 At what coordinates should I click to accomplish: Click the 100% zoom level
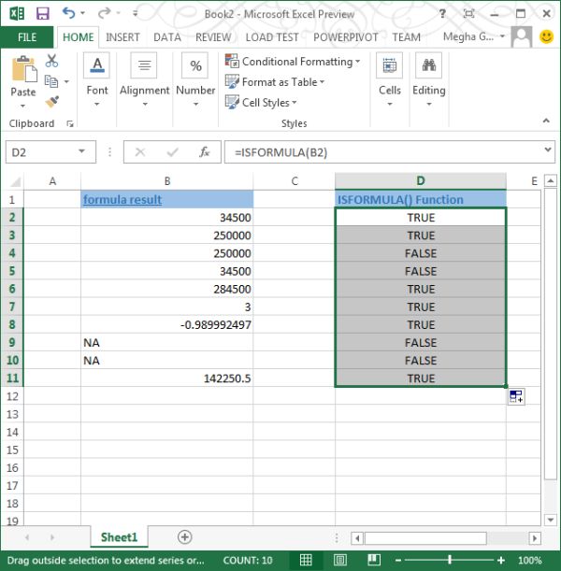(530, 560)
